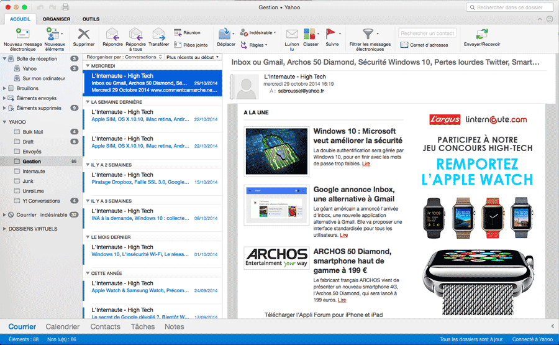Expand Éléments supprimés folder
The width and height of the screenshot is (559, 345).
pos(4,108)
